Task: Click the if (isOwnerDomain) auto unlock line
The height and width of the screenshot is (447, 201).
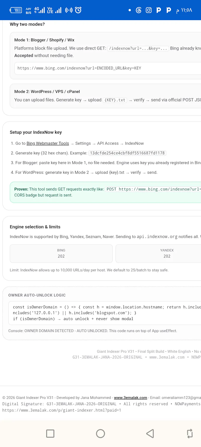Action: [x=73, y=319]
